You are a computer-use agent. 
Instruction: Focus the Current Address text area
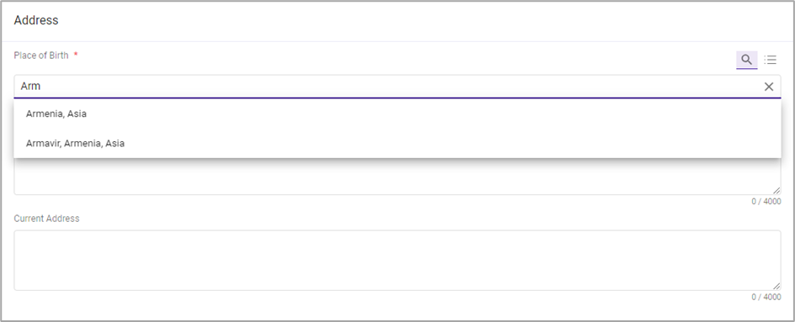tap(397, 260)
